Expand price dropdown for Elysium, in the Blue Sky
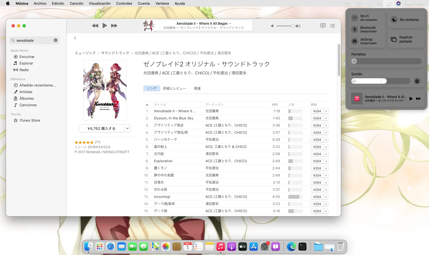This screenshot has width=429, height=255. point(326,118)
